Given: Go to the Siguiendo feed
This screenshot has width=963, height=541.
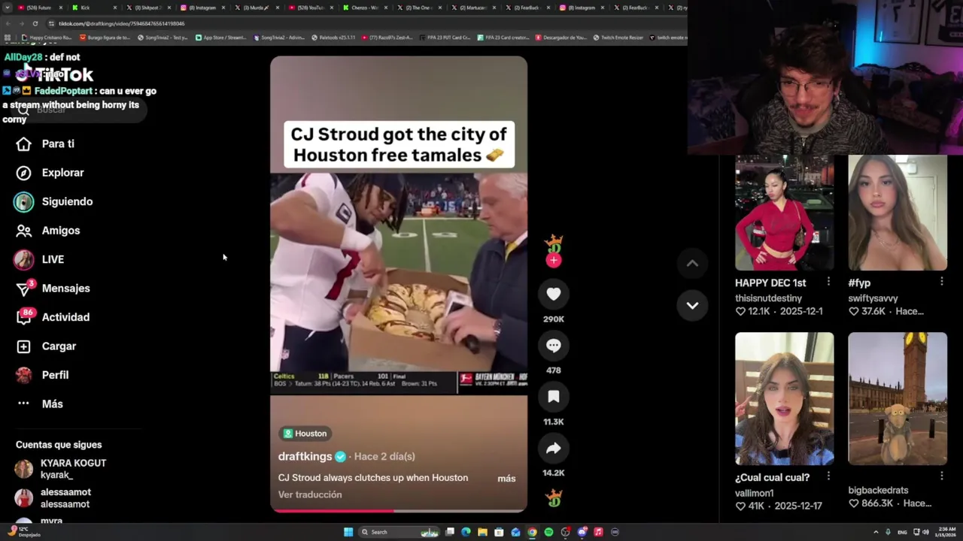Looking at the screenshot, I should [54, 201].
